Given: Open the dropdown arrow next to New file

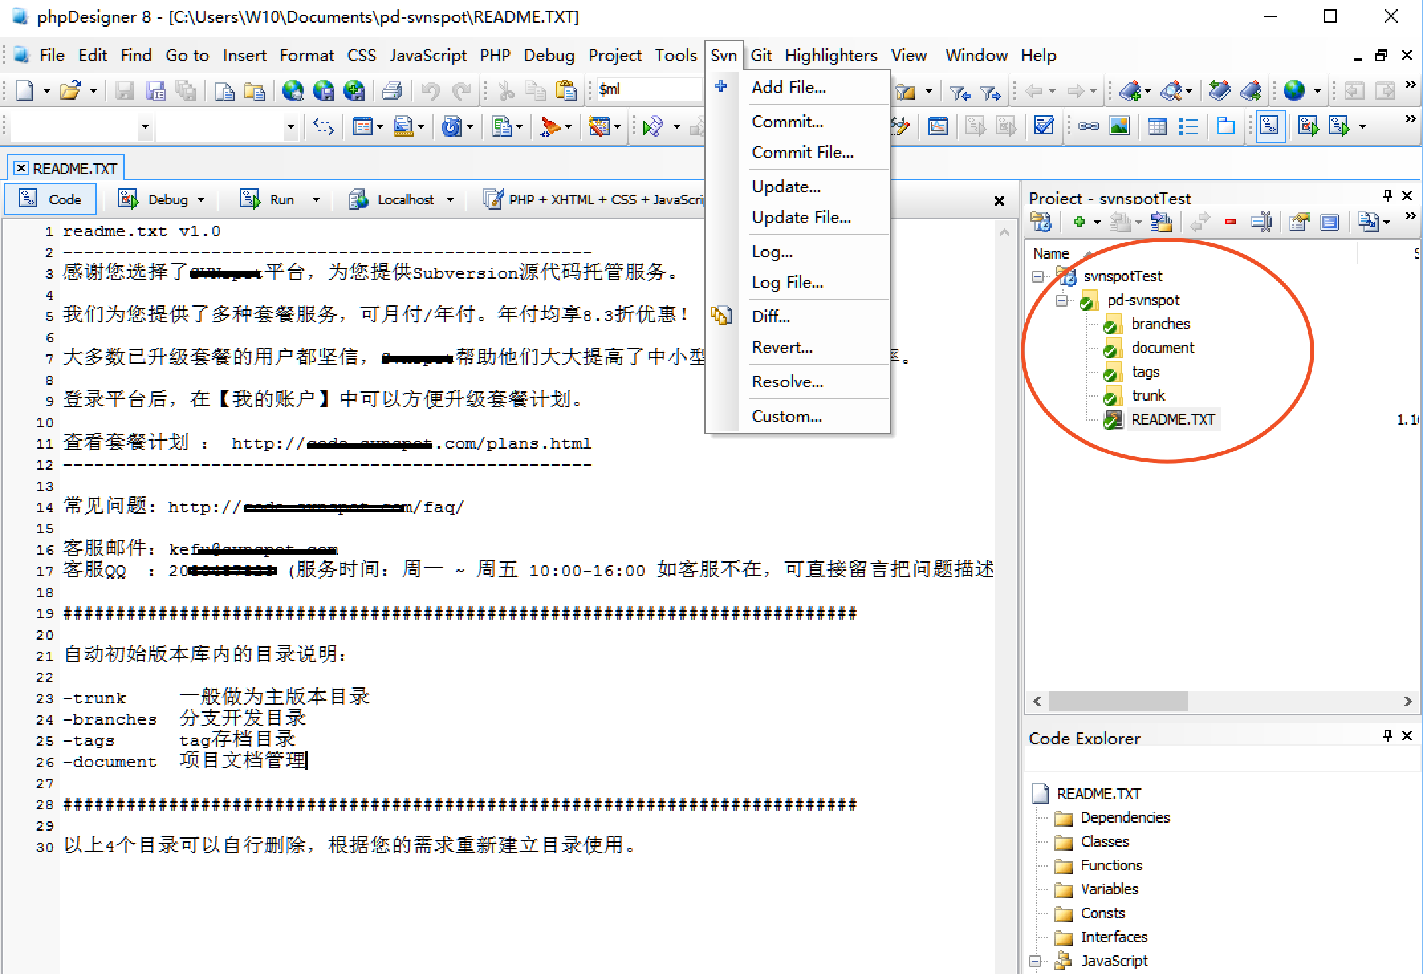Looking at the screenshot, I should coord(46,91).
